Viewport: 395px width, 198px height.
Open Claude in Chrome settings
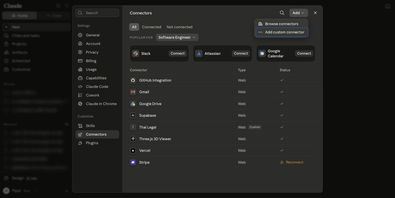point(97,104)
